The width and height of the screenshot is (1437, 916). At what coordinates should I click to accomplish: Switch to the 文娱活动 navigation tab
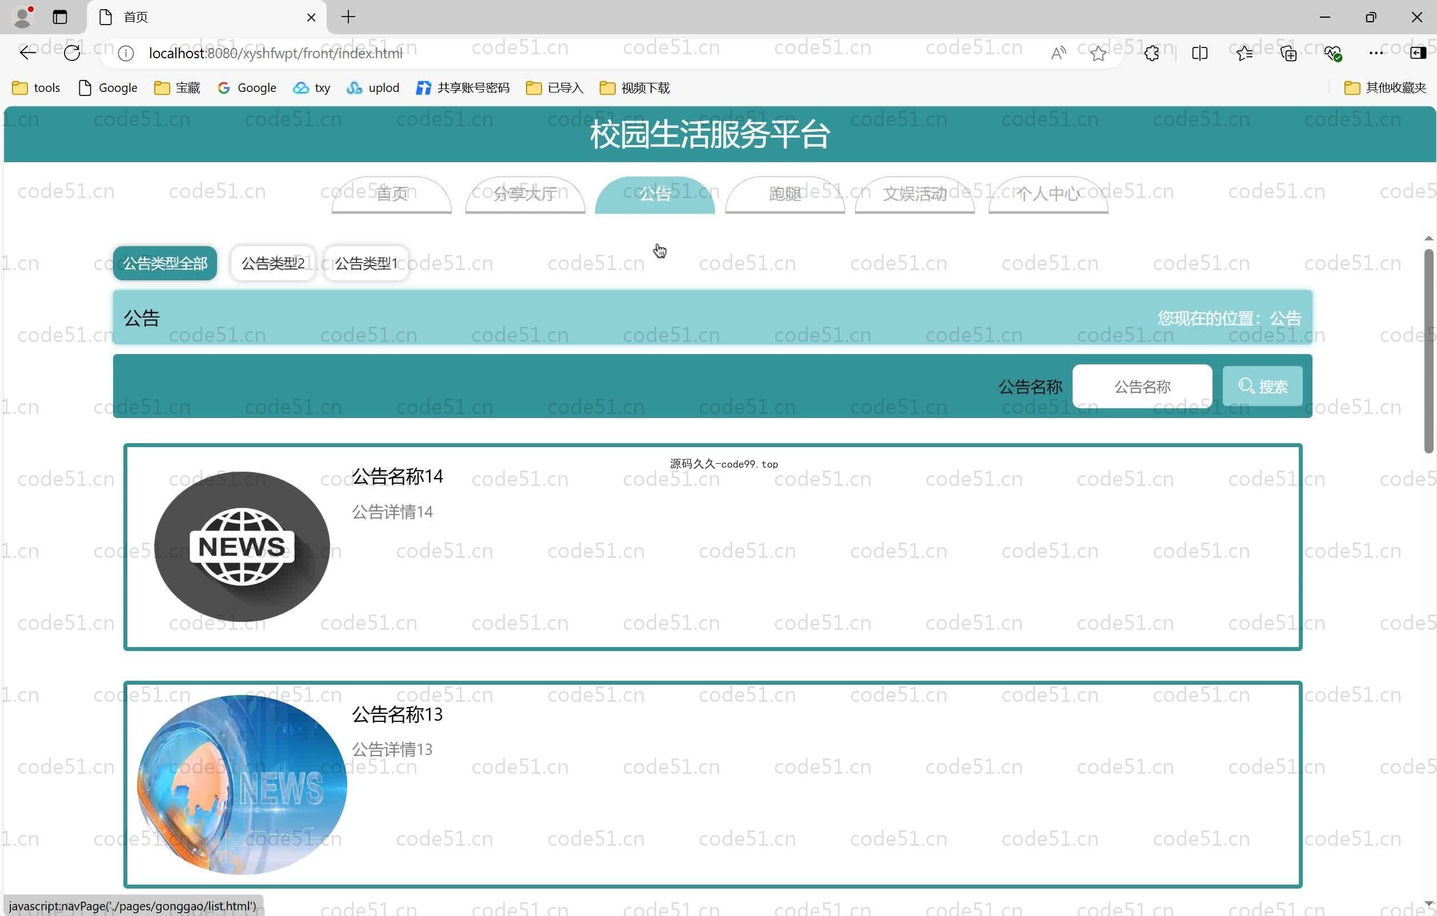point(915,194)
